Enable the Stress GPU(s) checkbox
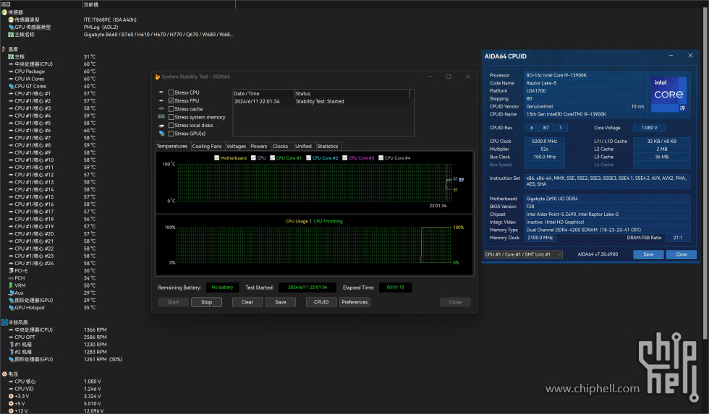Image resolution: width=709 pixels, height=414 pixels. point(171,134)
